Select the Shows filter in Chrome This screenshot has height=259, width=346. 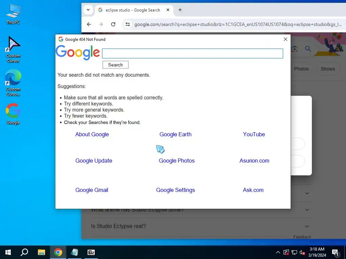[x=328, y=69]
